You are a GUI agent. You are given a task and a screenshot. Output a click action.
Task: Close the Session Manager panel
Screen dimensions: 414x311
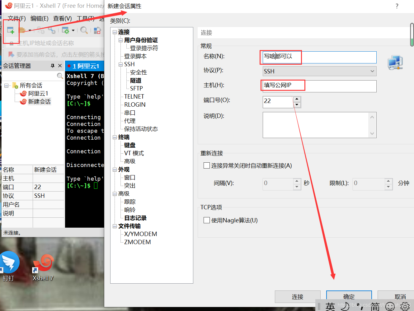tap(60, 66)
